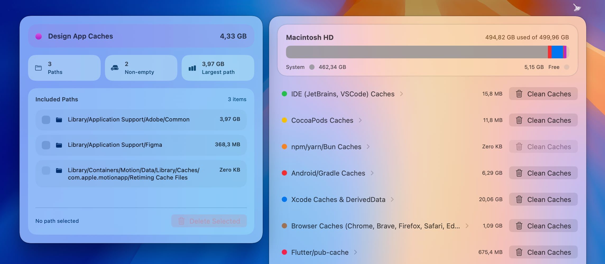
Task: Click the folder icon next to Motion caches path
Action: point(59,171)
